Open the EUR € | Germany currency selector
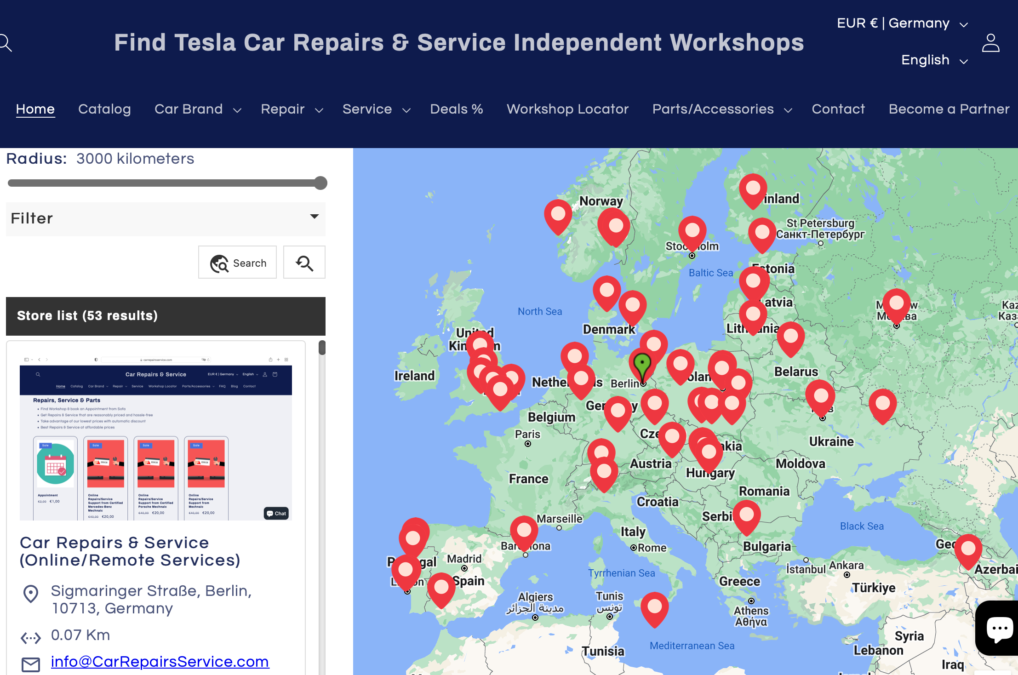This screenshot has width=1018, height=675. click(902, 23)
